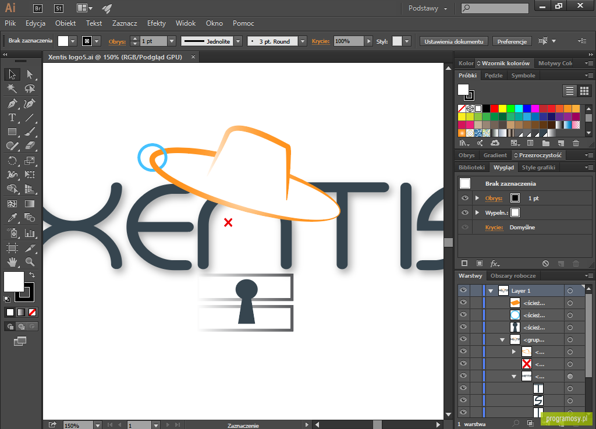The image size is (596, 429).
Task: Switch swatches to thumbnail grid view
Action: [x=584, y=90]
